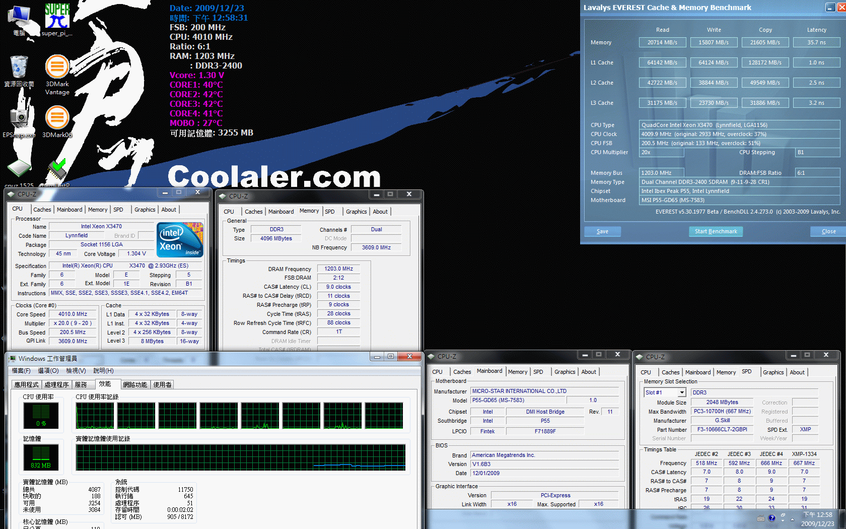This screenshot has width=846, height=529.
Task: Click the 記憶體 832 MB usage meter
Action: pyautogui.click(x=41, y=457)
